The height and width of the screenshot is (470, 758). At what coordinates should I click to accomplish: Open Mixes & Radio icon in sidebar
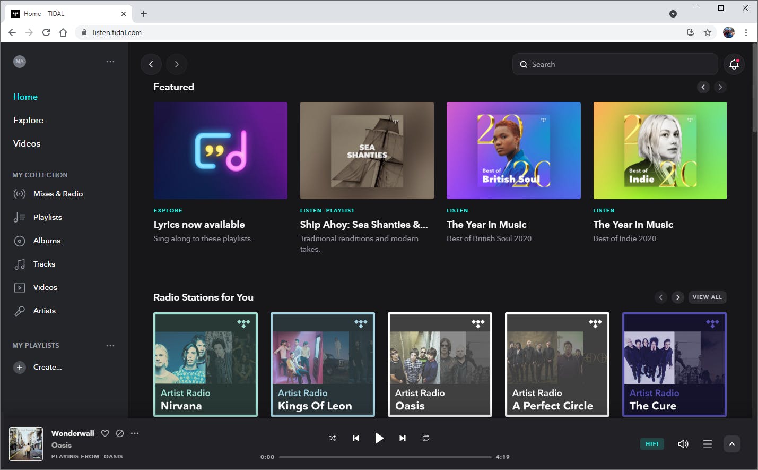click(20, 194)
